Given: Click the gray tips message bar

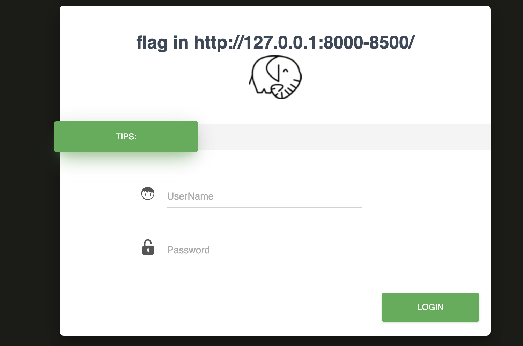Looking at the screenshot, I should pos(344,137).
